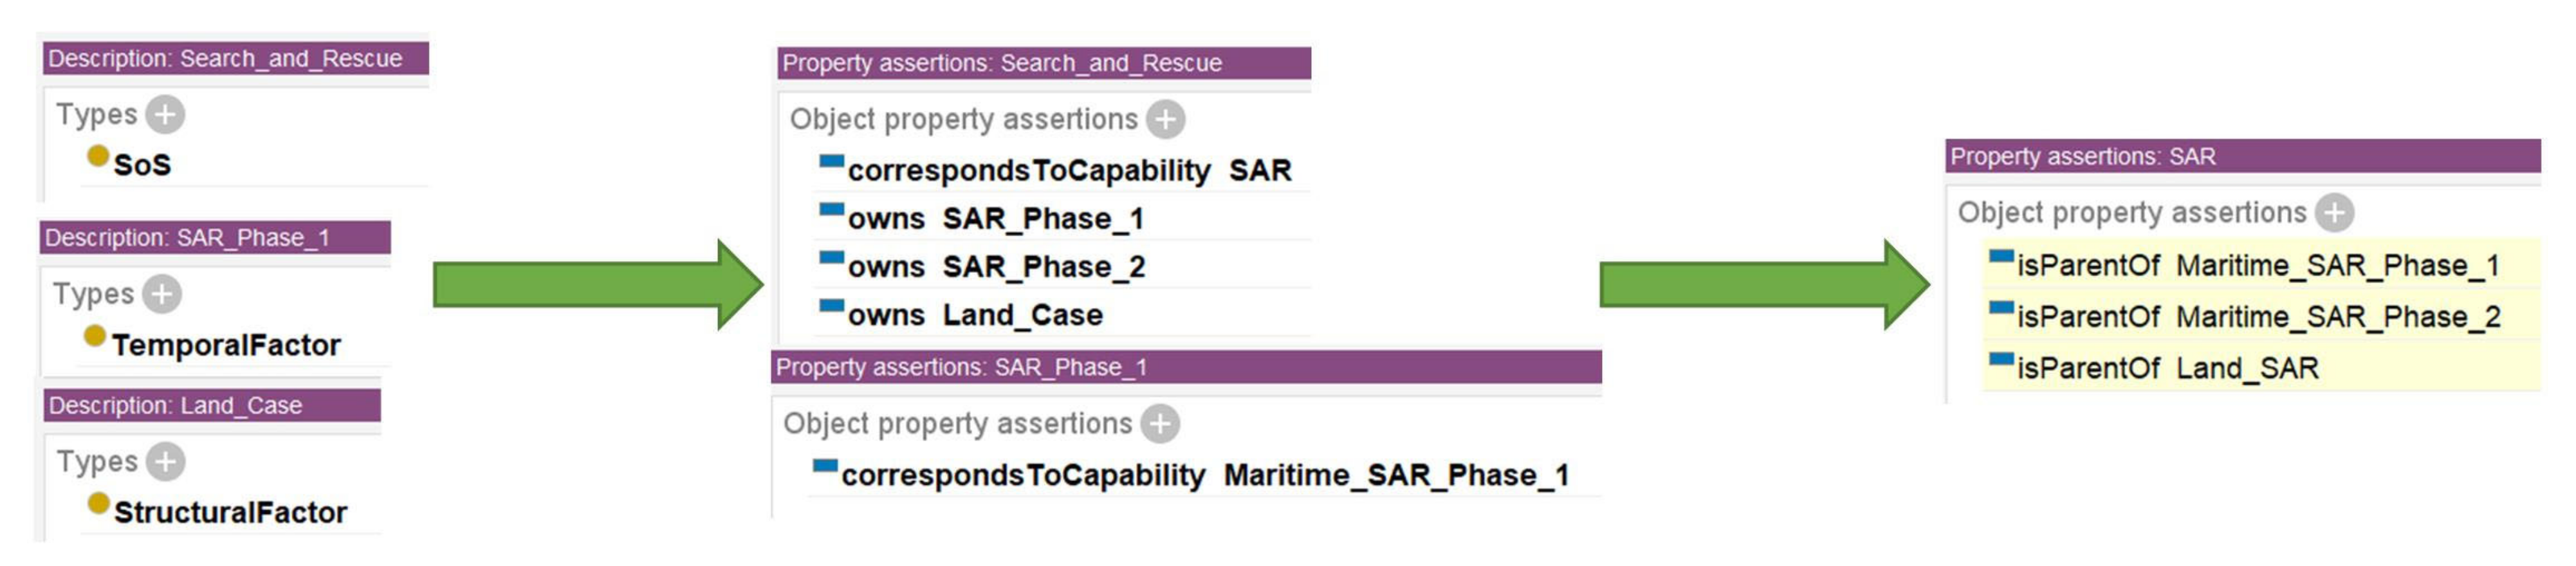Screen dimensions: 2576x566
Task: Select the SoS type entry
Action: [x=142, y=165]
